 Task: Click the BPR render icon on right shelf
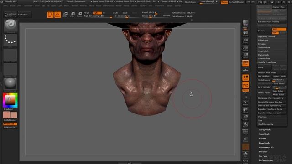[x=245, y=23]
